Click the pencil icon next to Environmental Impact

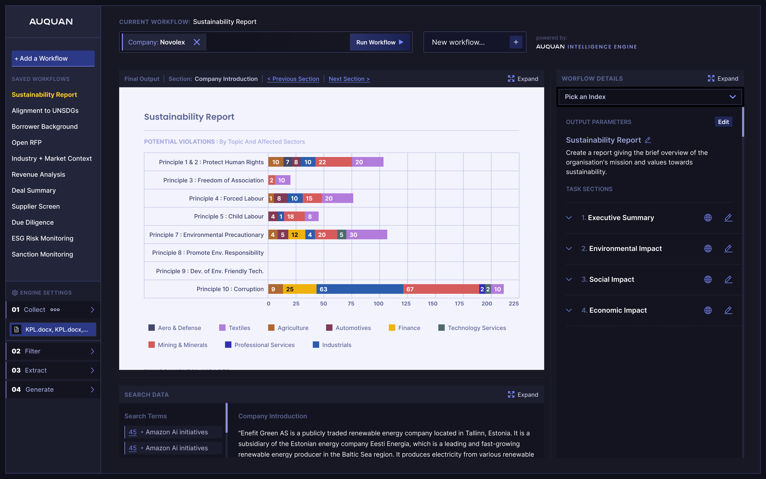tap(728, 248)
